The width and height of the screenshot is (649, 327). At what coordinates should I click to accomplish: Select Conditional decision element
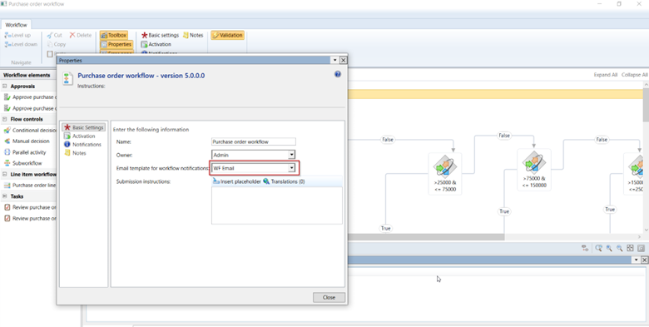(x=30, y=130)
